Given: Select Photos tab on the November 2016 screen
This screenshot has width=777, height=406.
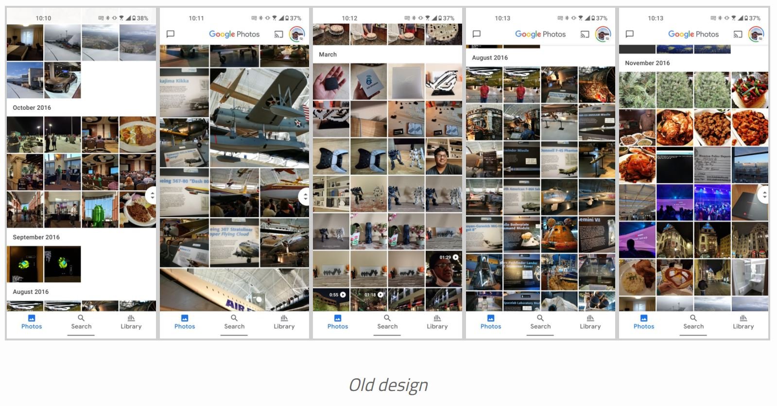Looking at the screenshot, I should coord(644,321).
